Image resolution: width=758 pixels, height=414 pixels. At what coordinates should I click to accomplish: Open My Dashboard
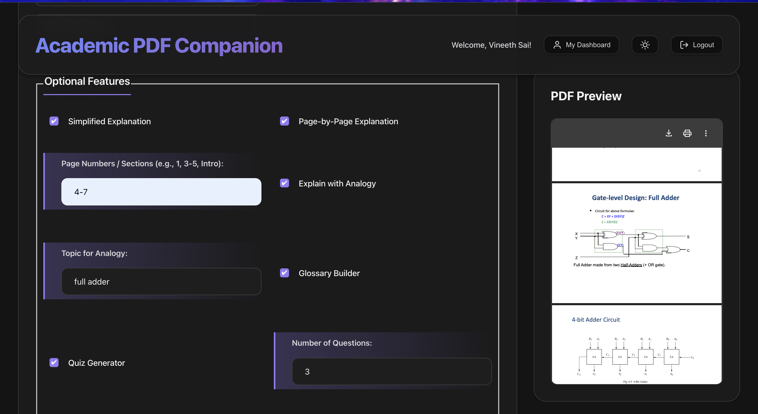(x=581, y=45)
